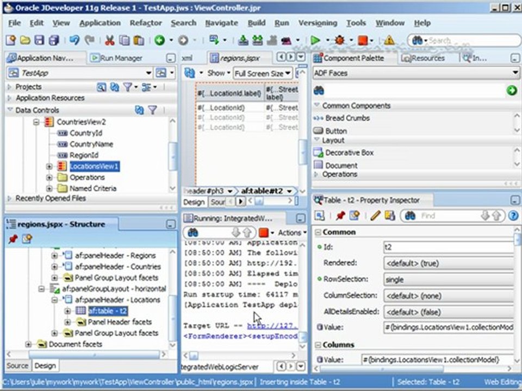Screen dimensions: 522x391
Task: Collapse the CountriesView2 tree node
Action: pyautogui.click(x=36, y=122)
